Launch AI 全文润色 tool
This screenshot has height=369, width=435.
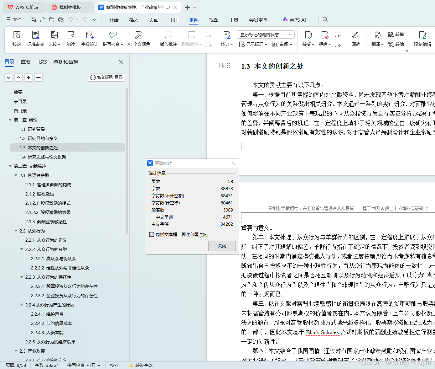point(139,39)
